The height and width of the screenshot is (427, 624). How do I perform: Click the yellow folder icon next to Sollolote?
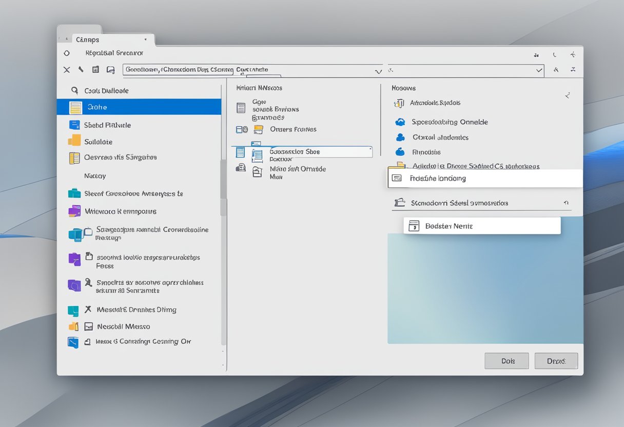[74, 141]
